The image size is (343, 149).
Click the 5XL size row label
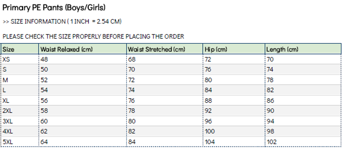click(7, 142)
